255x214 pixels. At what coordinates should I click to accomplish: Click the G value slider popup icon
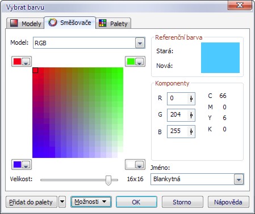pos(191,115)
